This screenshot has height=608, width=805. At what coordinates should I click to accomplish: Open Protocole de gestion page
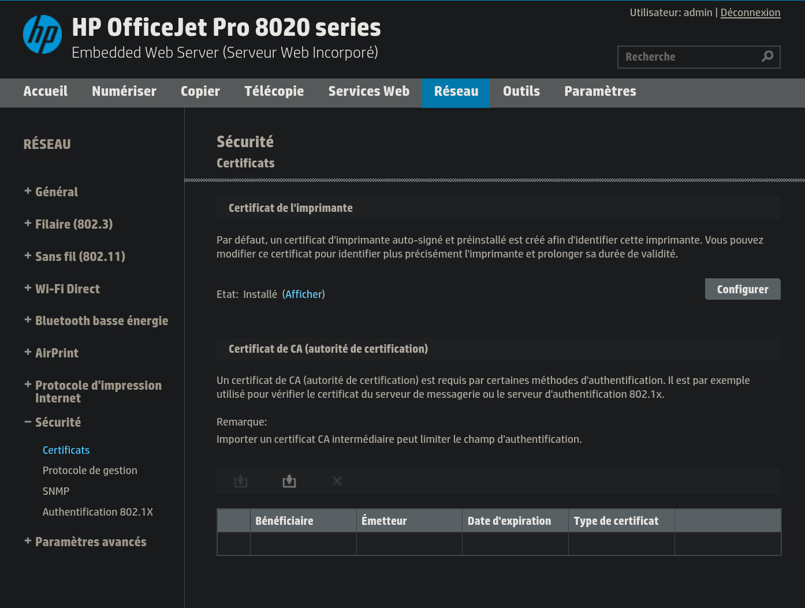90,471
